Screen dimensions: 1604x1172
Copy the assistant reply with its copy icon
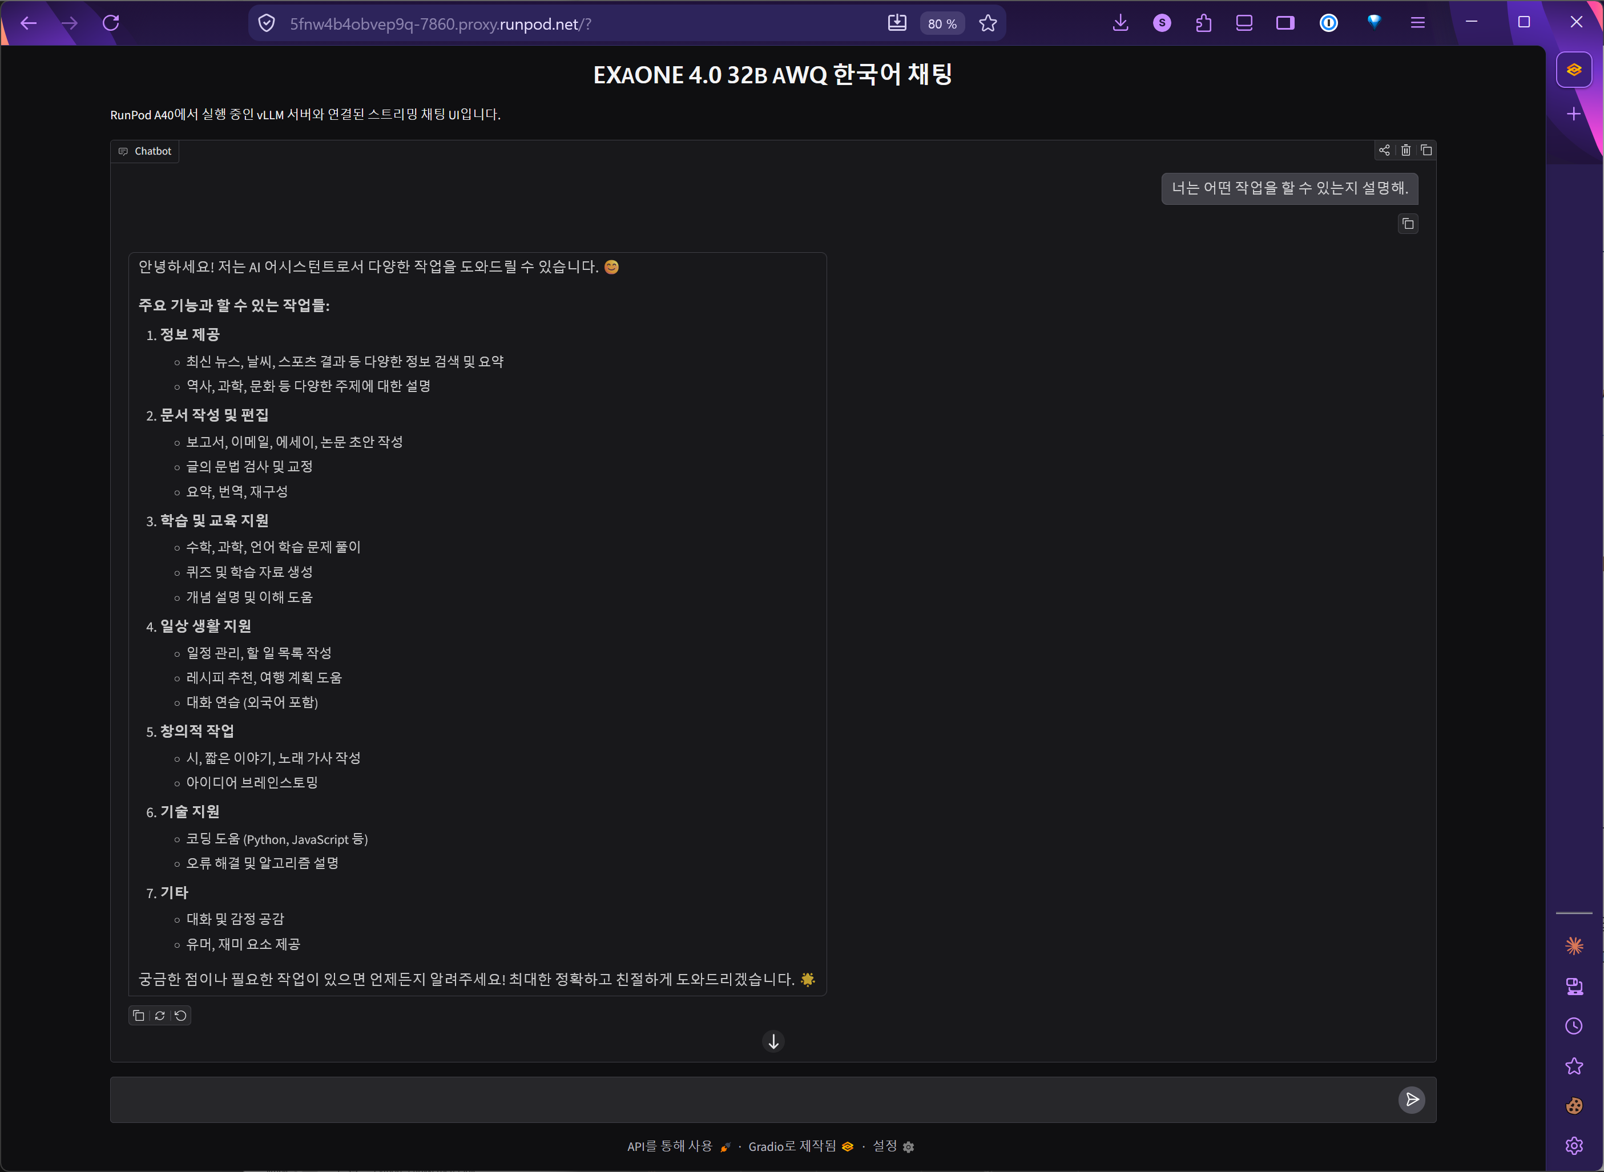tap(139, 1016)
